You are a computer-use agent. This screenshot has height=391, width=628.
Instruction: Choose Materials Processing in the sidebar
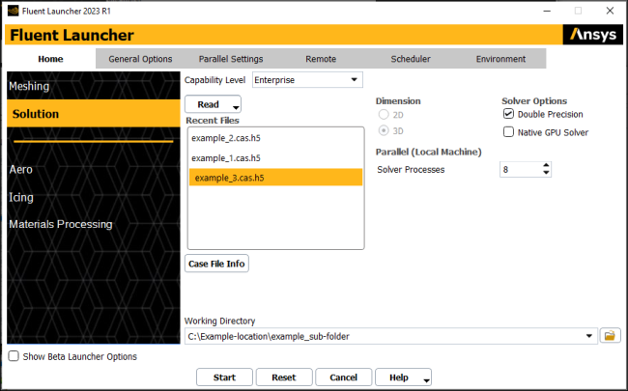[61, 224]
